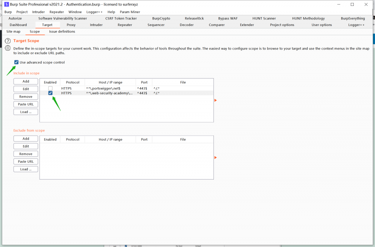Select the portswigger.net host cell
375x247 pixels.
click(x=110, y=88)
